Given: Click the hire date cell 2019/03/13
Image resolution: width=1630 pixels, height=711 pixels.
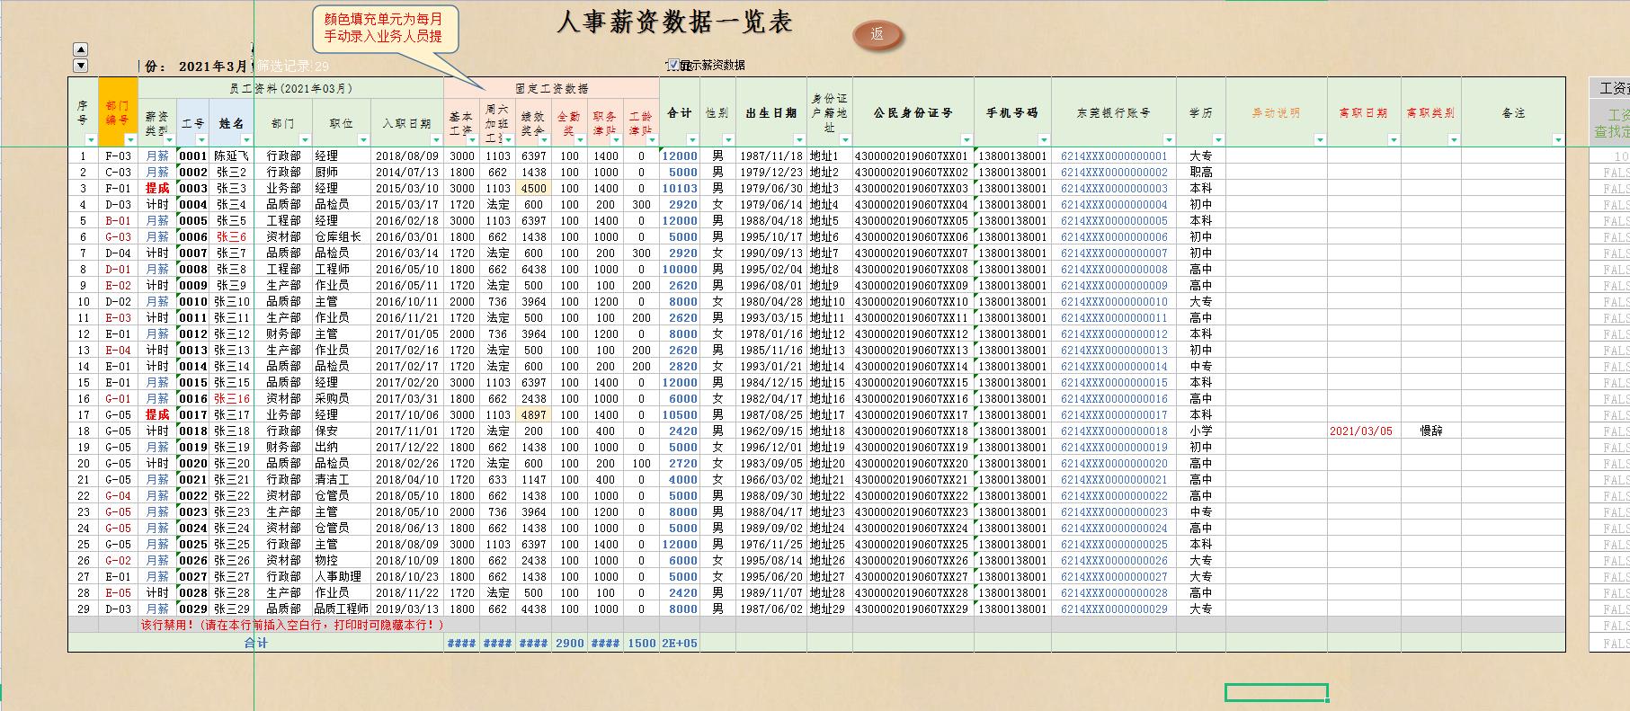Looking at the screenshot, I should [x=407, y=609].
